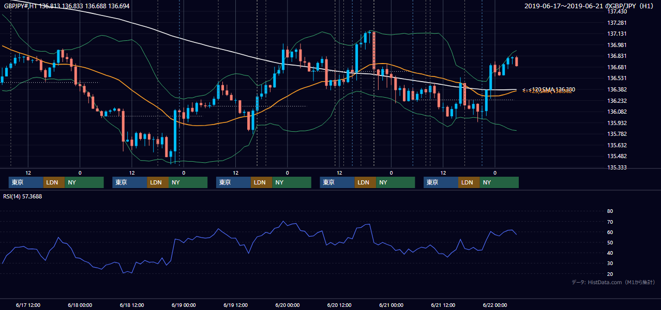Screen dimensions: 661x310
Task: Click the NY session block for 6/17
Action: tap(84, 182)
